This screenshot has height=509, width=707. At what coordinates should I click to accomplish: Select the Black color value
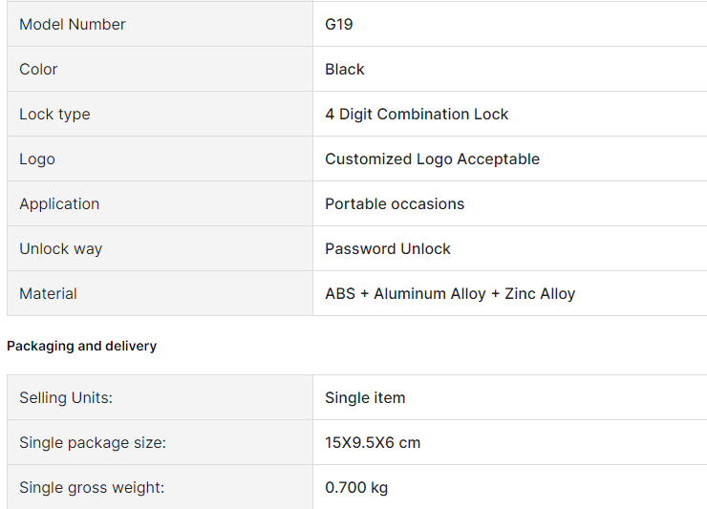(x=345, y=69)
